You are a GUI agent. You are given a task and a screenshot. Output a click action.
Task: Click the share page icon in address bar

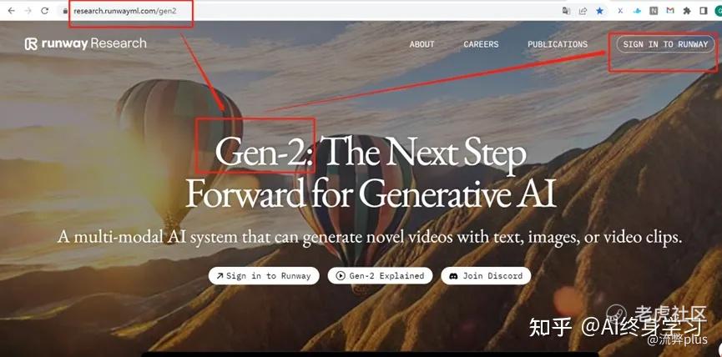583,11
